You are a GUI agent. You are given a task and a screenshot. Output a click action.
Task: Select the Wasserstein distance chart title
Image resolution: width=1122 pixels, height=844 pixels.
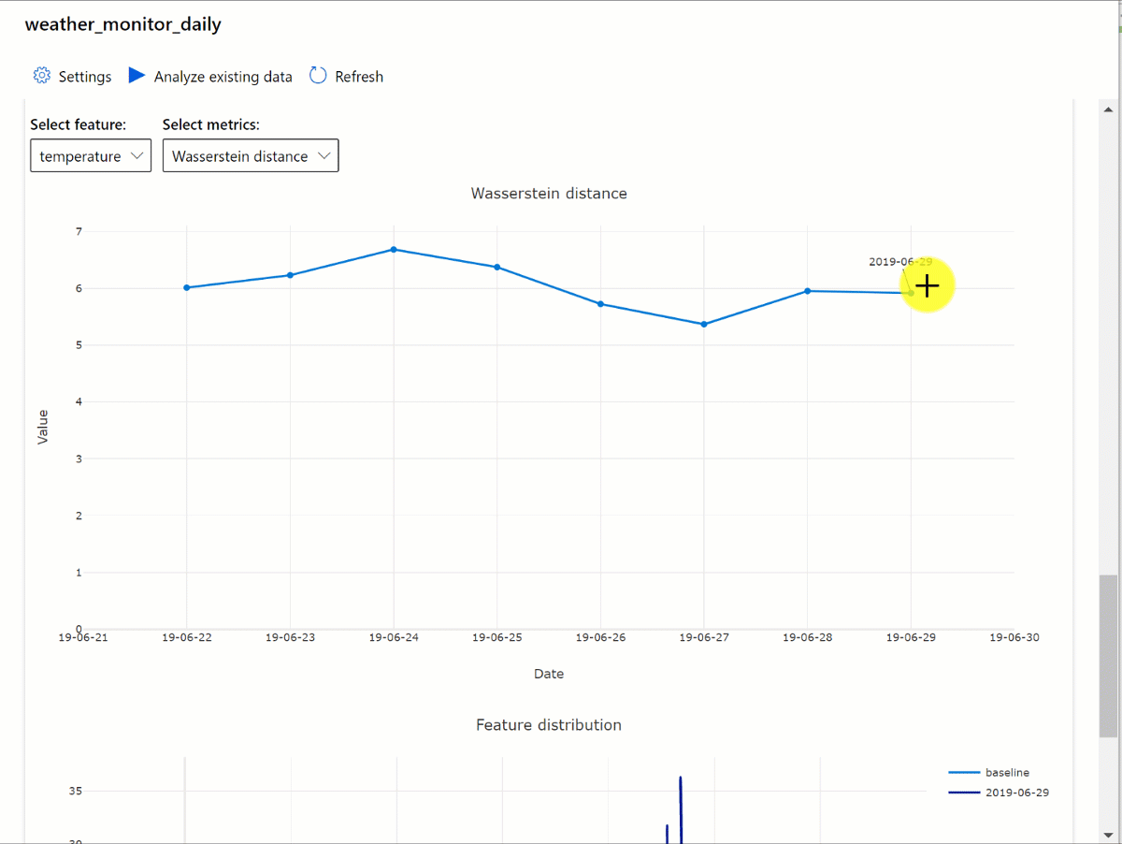(x=548, y=193)
